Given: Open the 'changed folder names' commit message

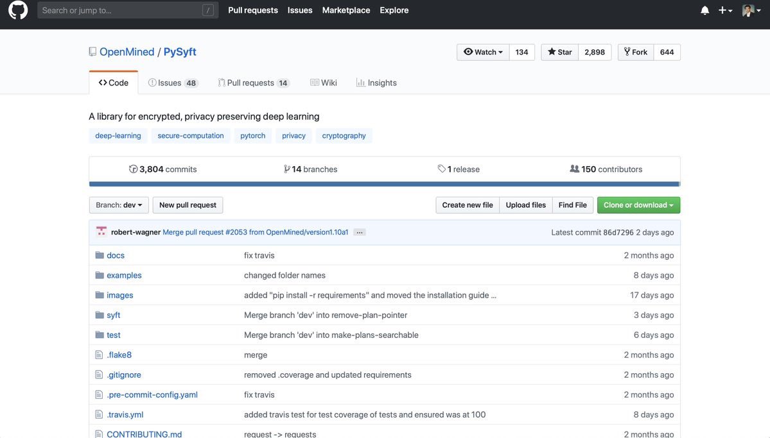Looking at the screenshot, I should [285, 276].
